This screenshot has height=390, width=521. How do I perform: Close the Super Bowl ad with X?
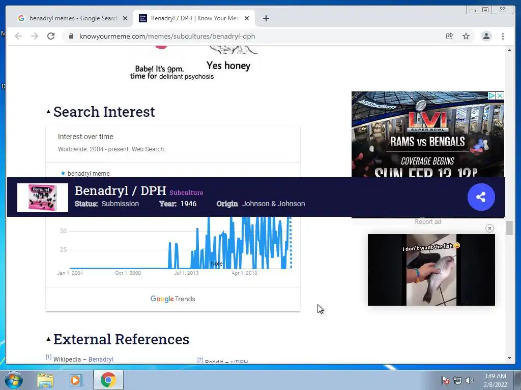(500, 96)
